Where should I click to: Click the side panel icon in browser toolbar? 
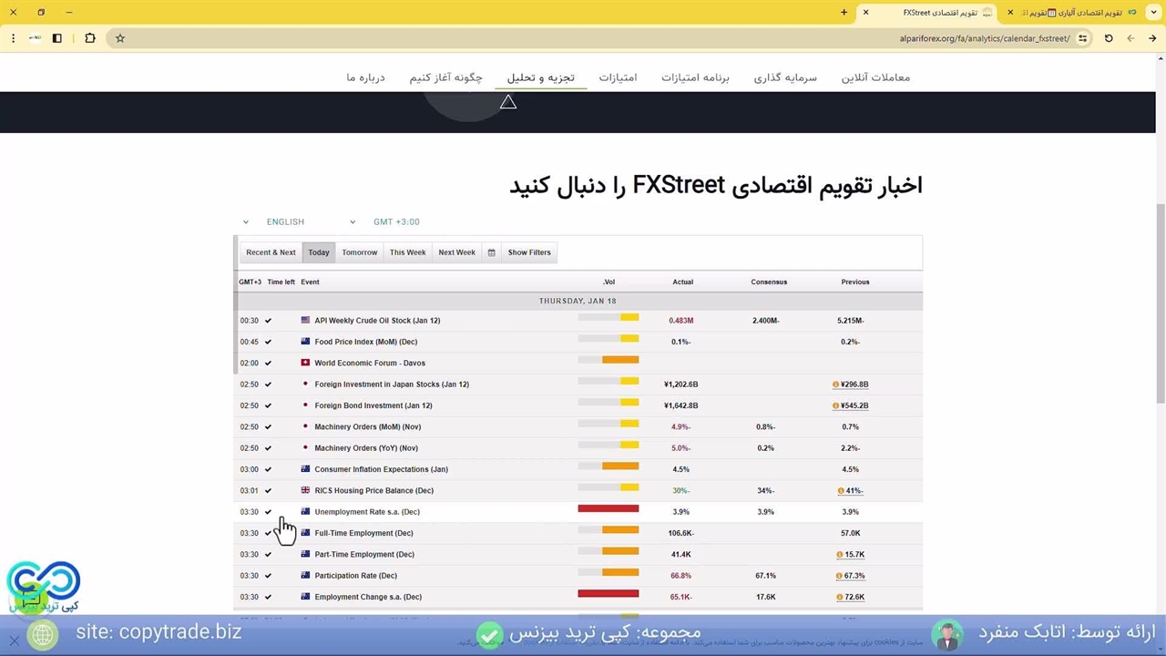click(x=56, y=38)
